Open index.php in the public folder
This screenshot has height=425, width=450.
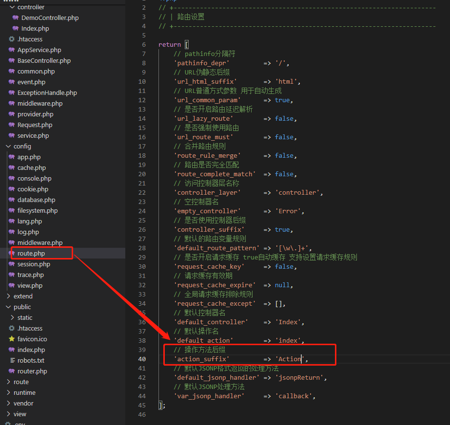[31, 350]
